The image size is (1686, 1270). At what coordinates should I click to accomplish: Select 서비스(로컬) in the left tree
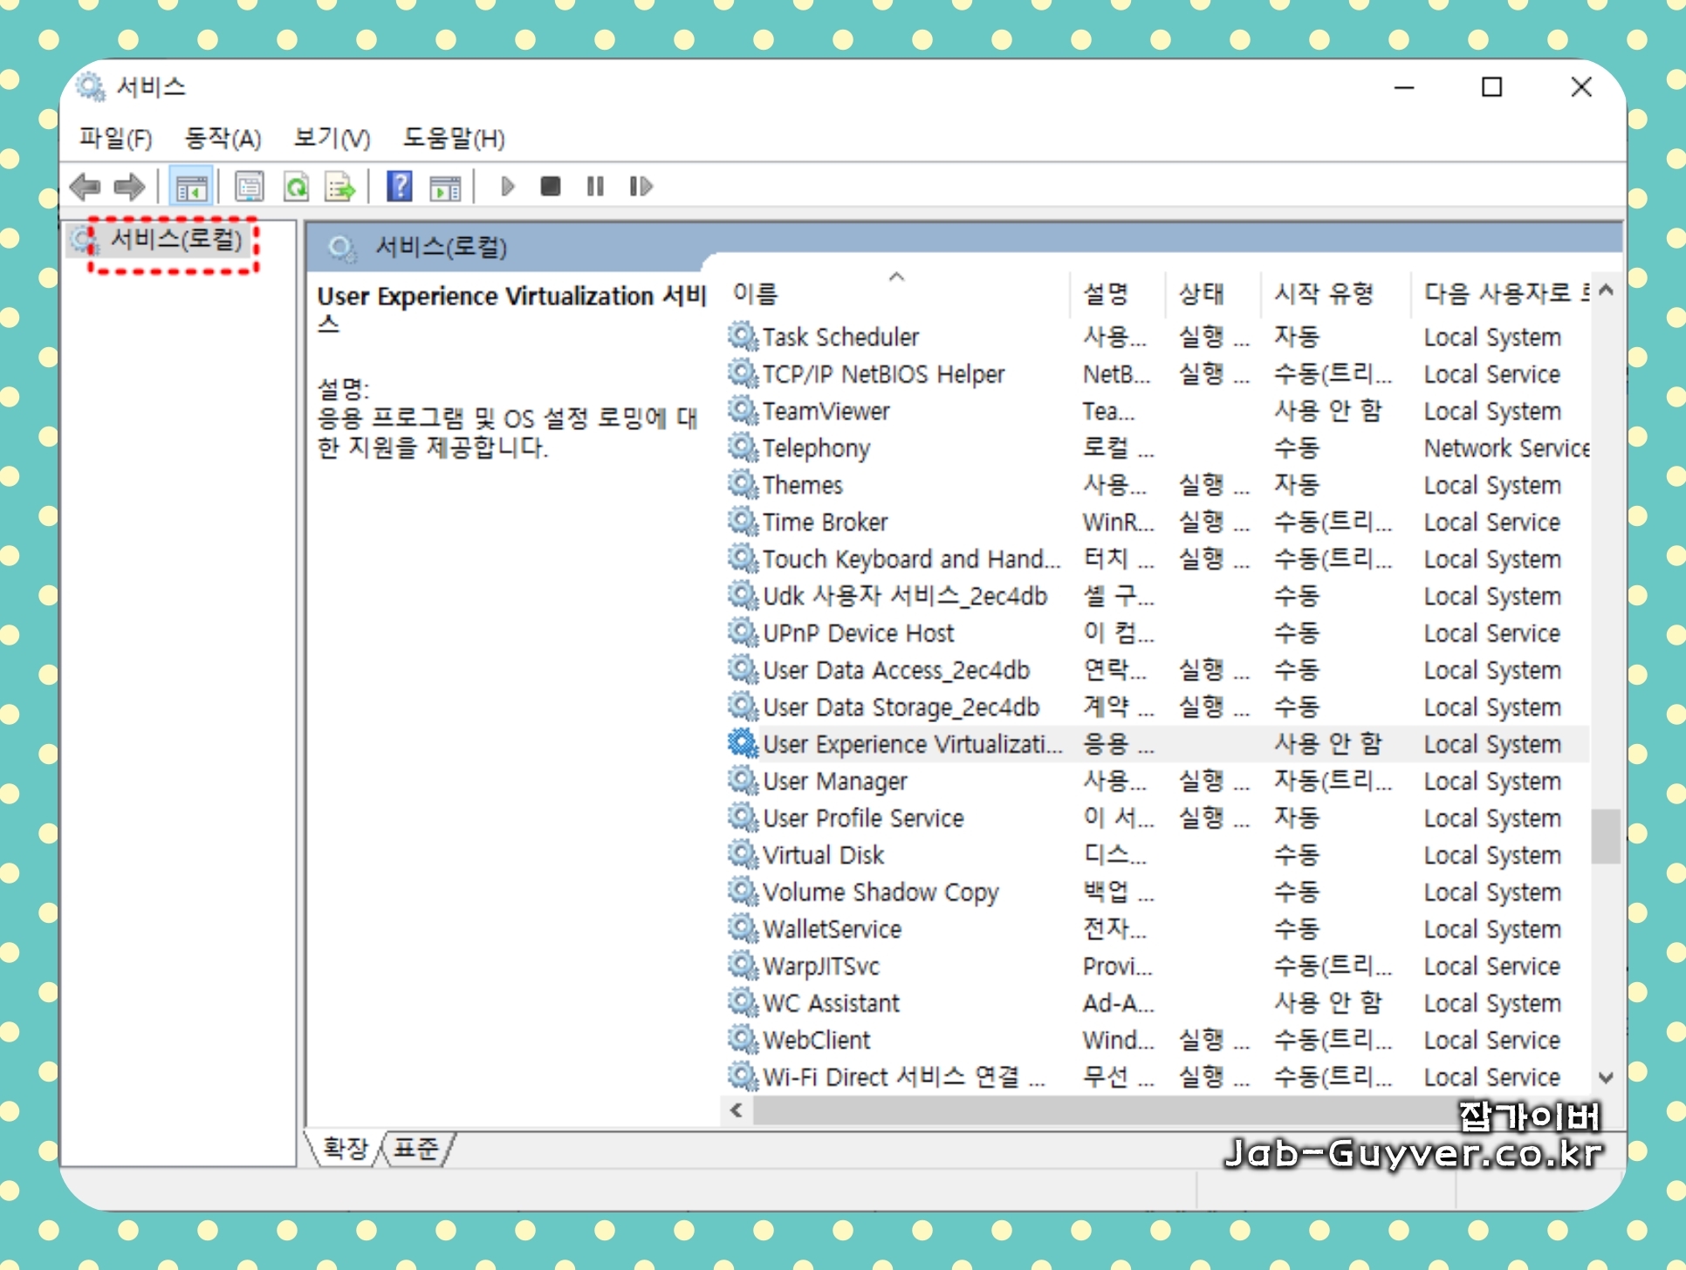coord(175,239)
